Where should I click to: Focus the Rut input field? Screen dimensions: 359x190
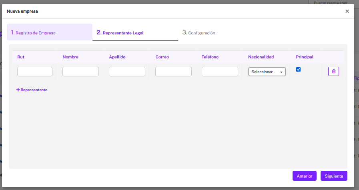[35, 72]
